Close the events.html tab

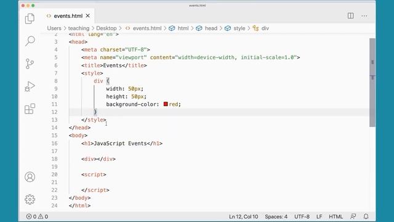click(87, 15)
